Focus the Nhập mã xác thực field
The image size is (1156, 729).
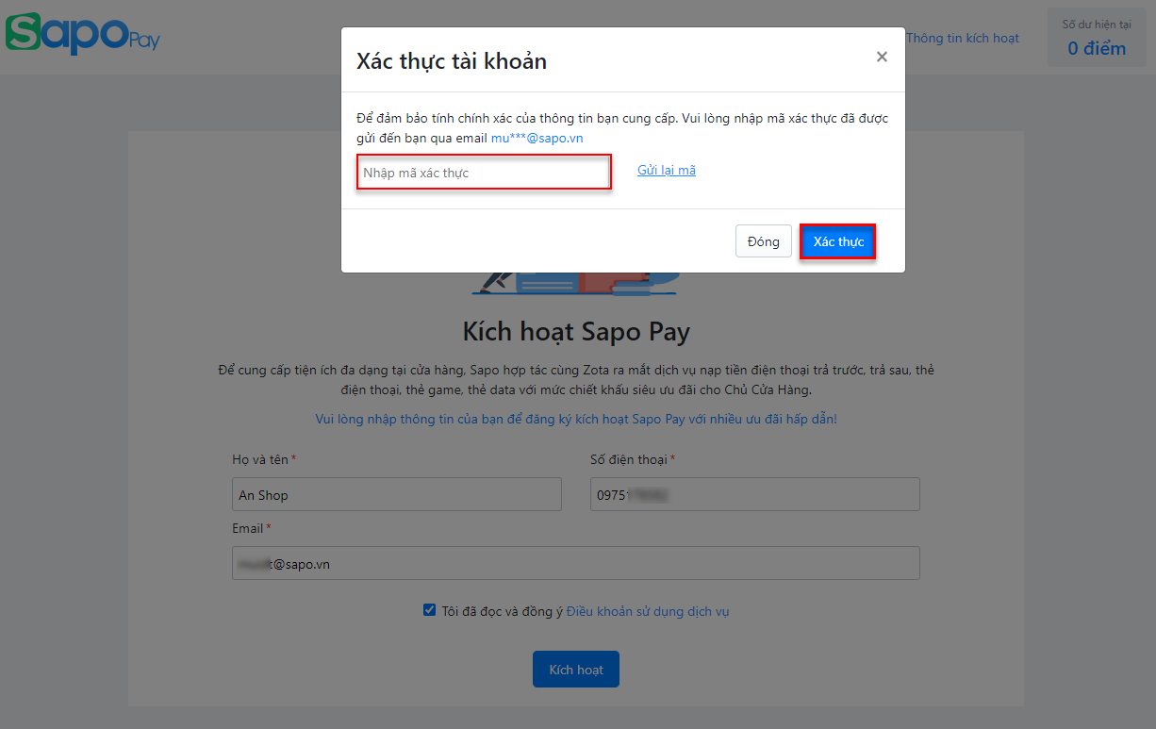(x=484, y=173)
